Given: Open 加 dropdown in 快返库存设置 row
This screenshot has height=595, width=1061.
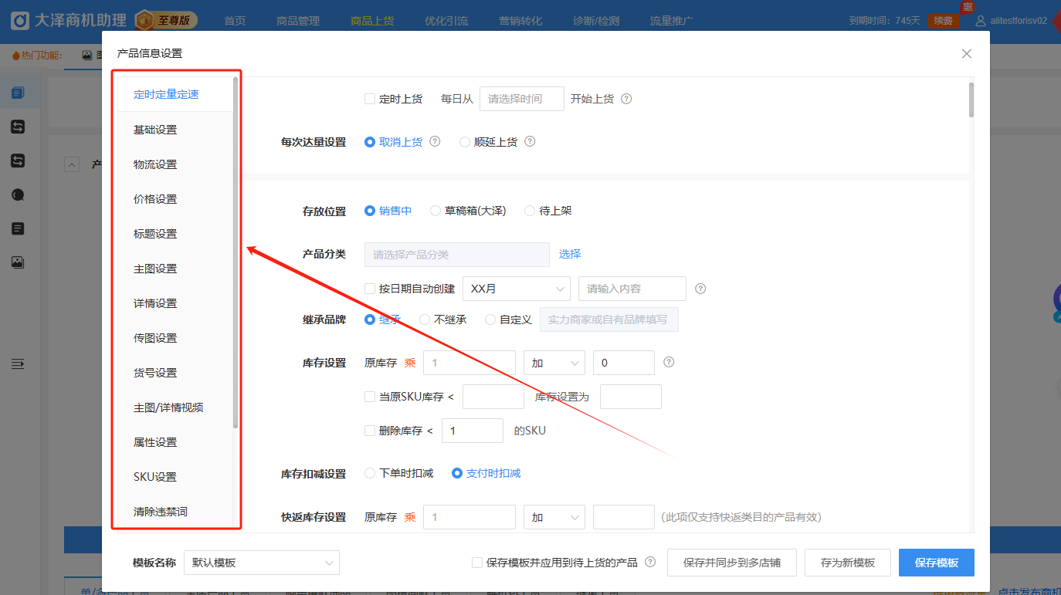Looking at the screenshot, I should [554, 517].
